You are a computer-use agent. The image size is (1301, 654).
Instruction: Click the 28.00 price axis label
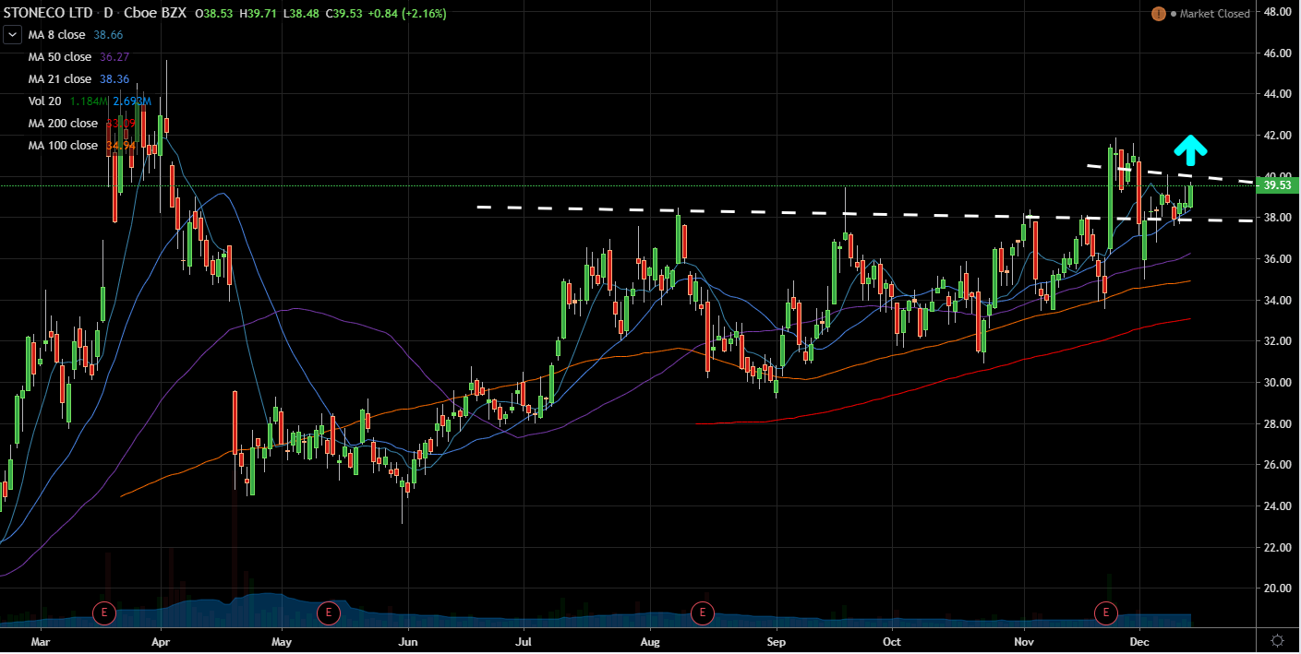1276,424
